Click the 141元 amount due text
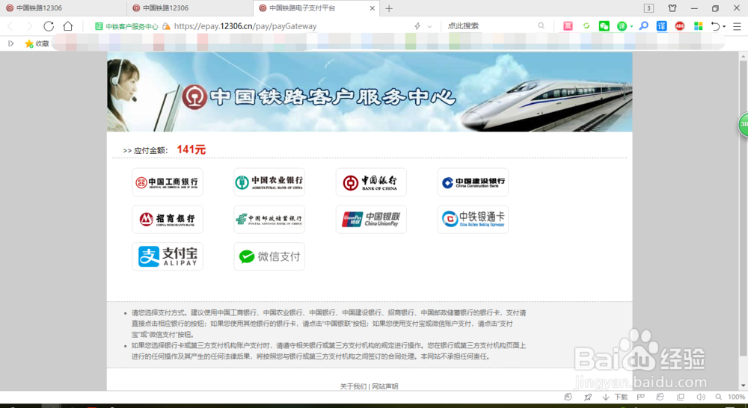The height and width of the screenshot is (408, 748). click(191, 149)
